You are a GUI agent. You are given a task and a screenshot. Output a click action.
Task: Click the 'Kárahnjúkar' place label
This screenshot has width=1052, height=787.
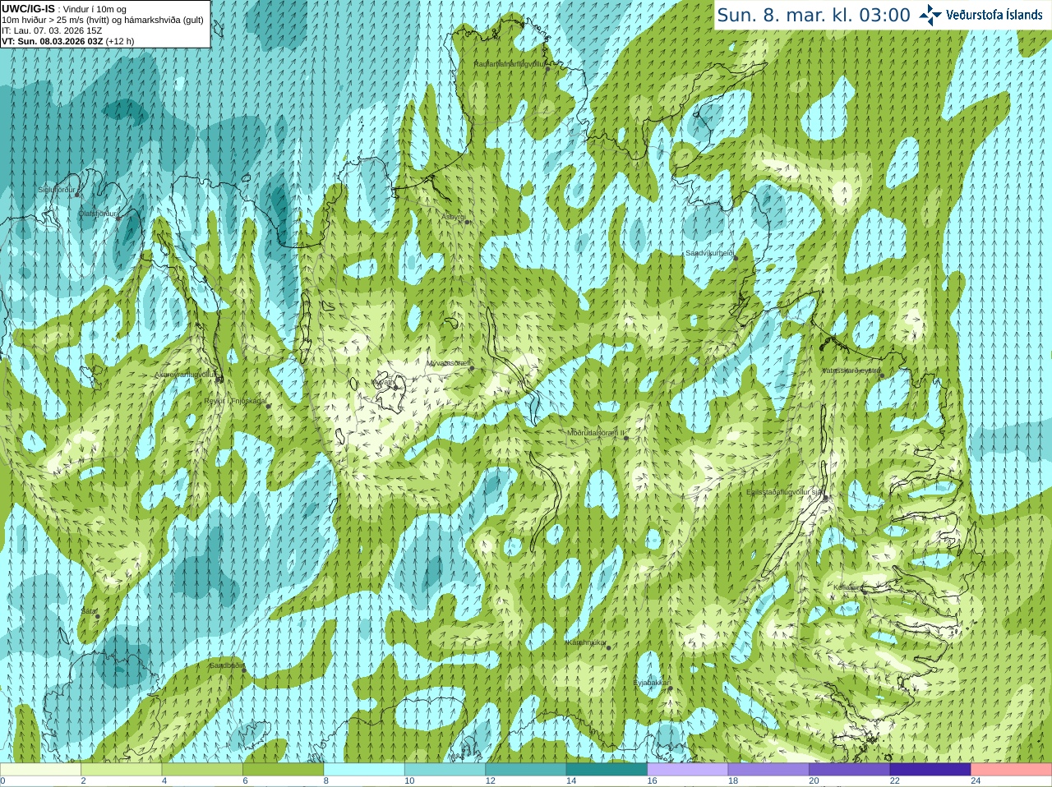(x=587, y=642)
